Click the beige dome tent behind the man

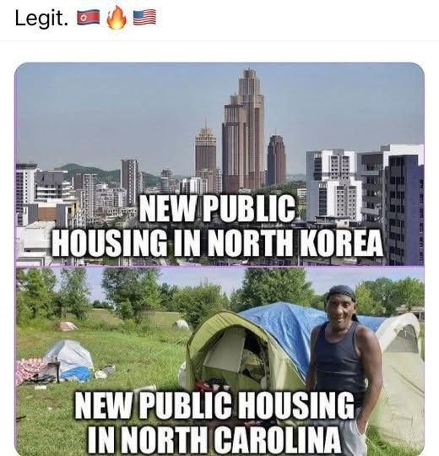tap(400, 375)
